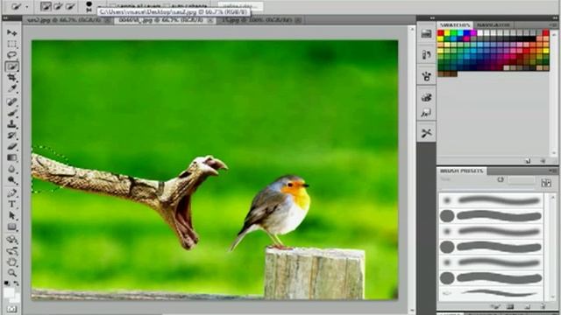Select the Spot Healing Brush tool
Viewport: 561px width, 315px height.
11,101
